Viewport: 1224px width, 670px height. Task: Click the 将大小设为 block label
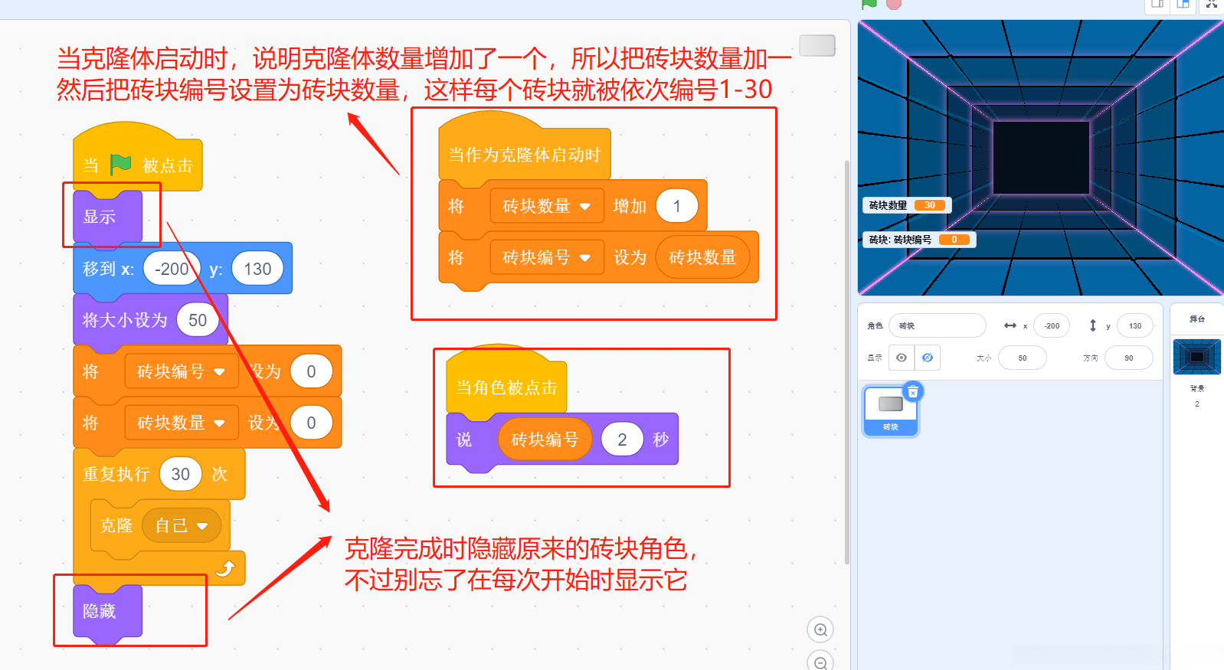point(125,320)
